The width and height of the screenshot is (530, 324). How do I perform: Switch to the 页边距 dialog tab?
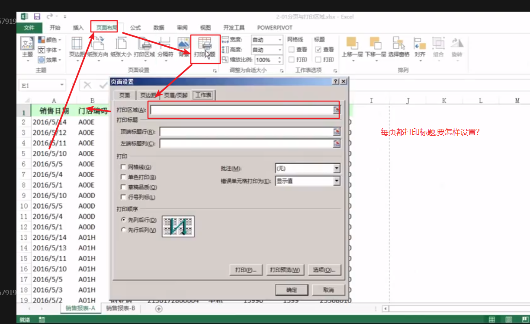[148, 95]
